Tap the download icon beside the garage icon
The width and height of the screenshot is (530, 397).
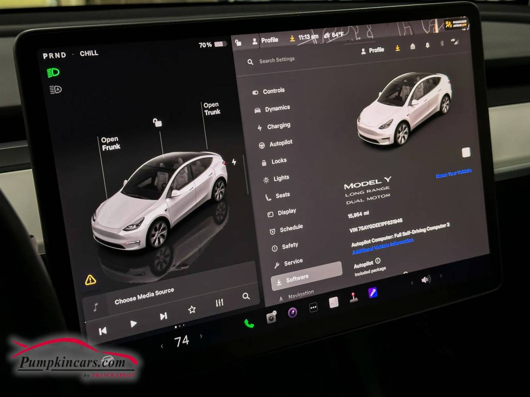(x=397, y=48)
